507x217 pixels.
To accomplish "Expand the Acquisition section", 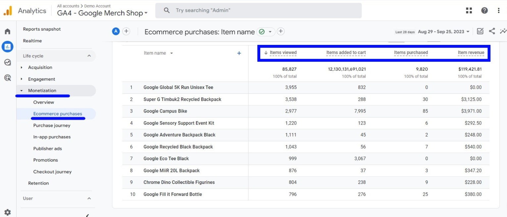I will click(22, 67).
